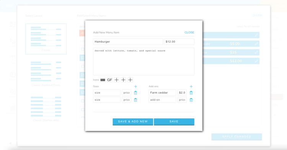Click the background window's CLOSE link
This screenshot has width=287, height=150.
point(257,15)
